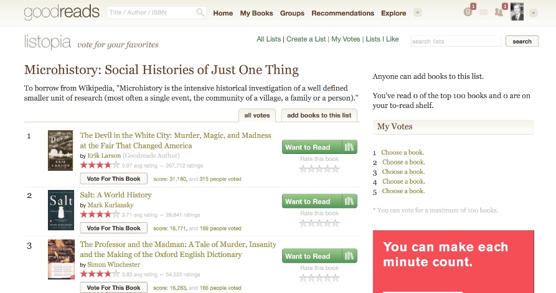Vote for The Devil in the White City
The height and width of the screenshot is (293, 556).
(113, 179)
